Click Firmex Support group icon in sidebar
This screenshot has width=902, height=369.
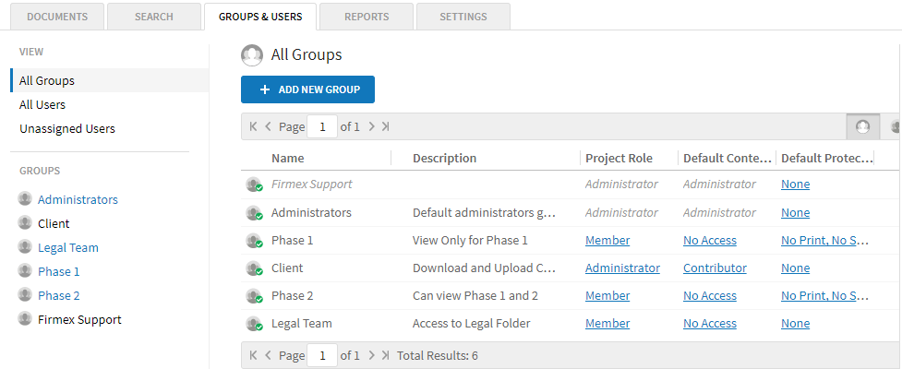[25, 319]
